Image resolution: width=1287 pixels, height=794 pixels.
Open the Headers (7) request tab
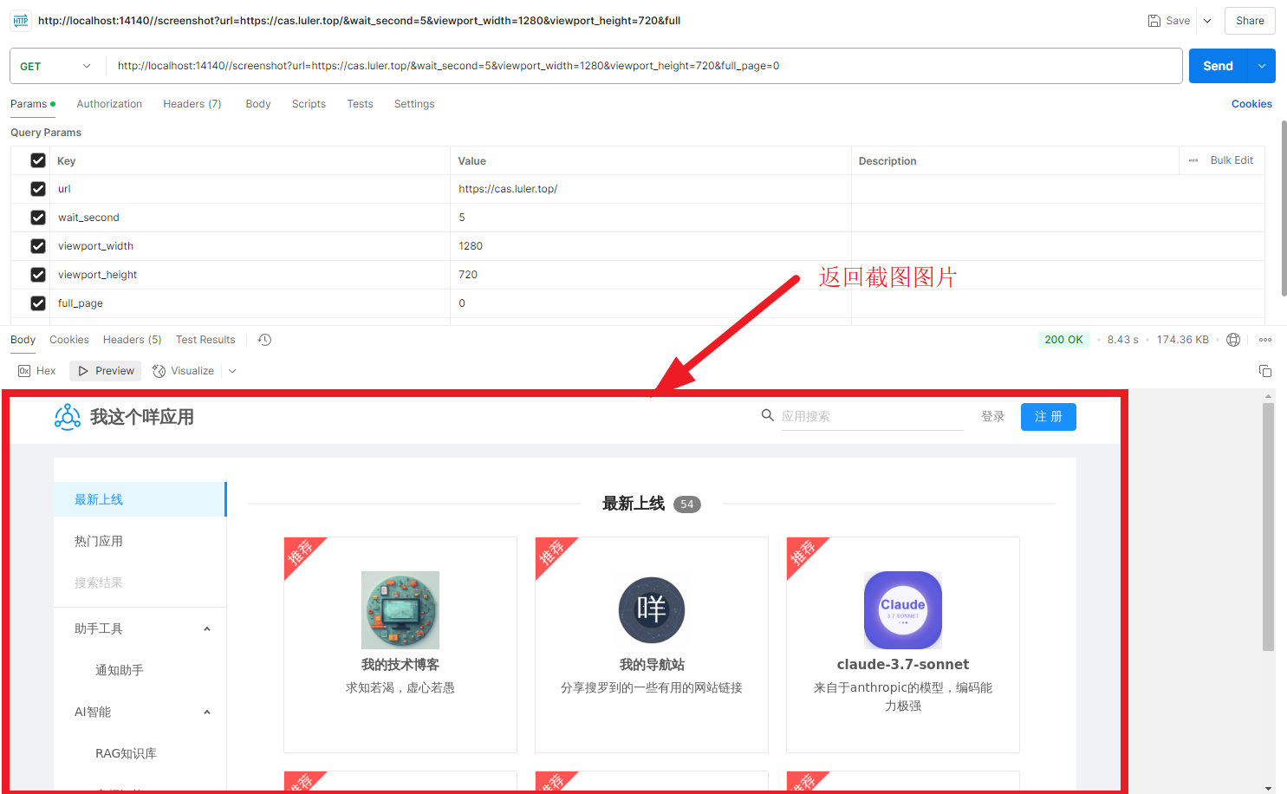(192, 104)
